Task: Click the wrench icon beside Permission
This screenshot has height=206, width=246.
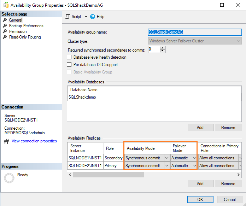Action: (x=5, y=31)
